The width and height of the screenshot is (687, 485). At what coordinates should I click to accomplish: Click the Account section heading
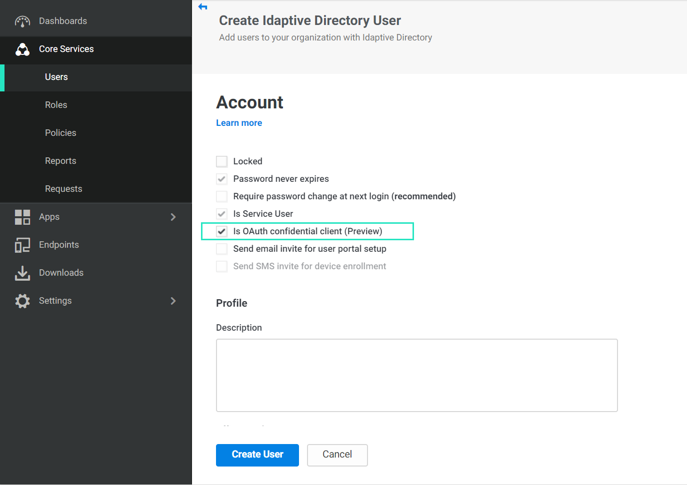[x=249, y=102]
